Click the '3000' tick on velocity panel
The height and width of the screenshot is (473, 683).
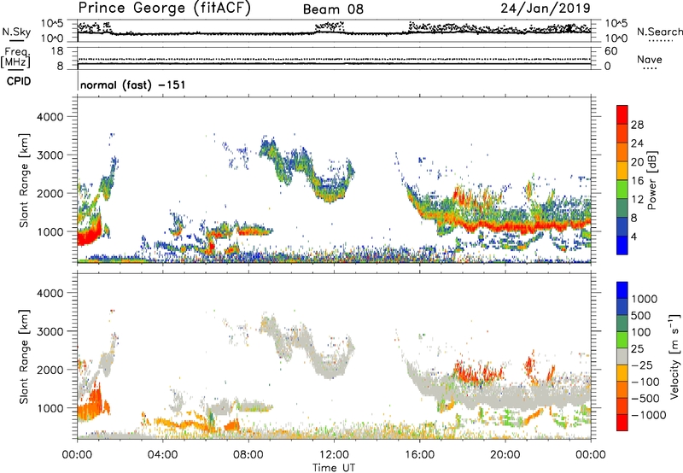point(50,331)
